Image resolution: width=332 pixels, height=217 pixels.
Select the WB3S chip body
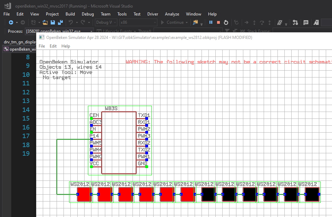(119, 143)
